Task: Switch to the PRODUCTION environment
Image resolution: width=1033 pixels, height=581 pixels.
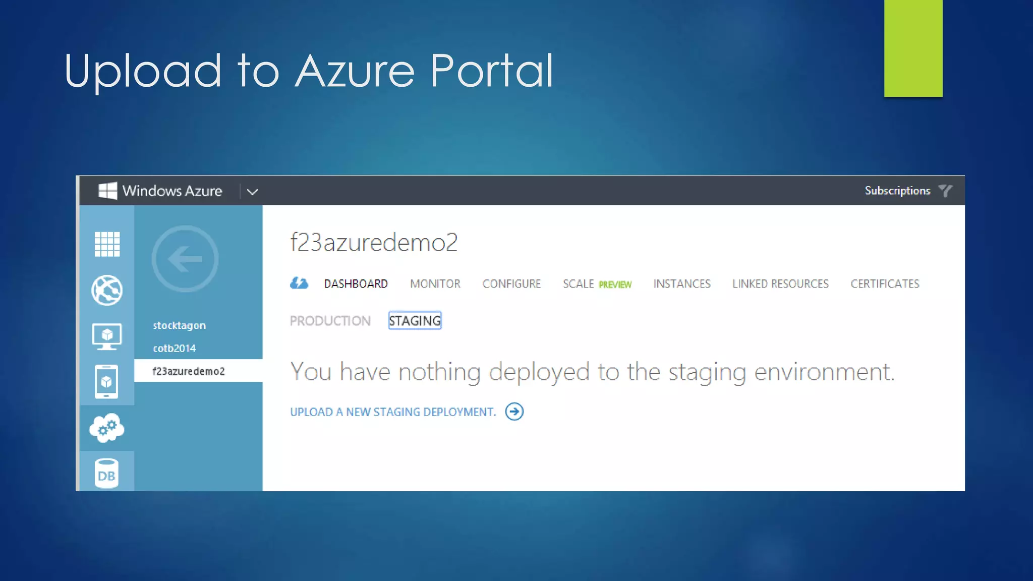Action: 330,321
